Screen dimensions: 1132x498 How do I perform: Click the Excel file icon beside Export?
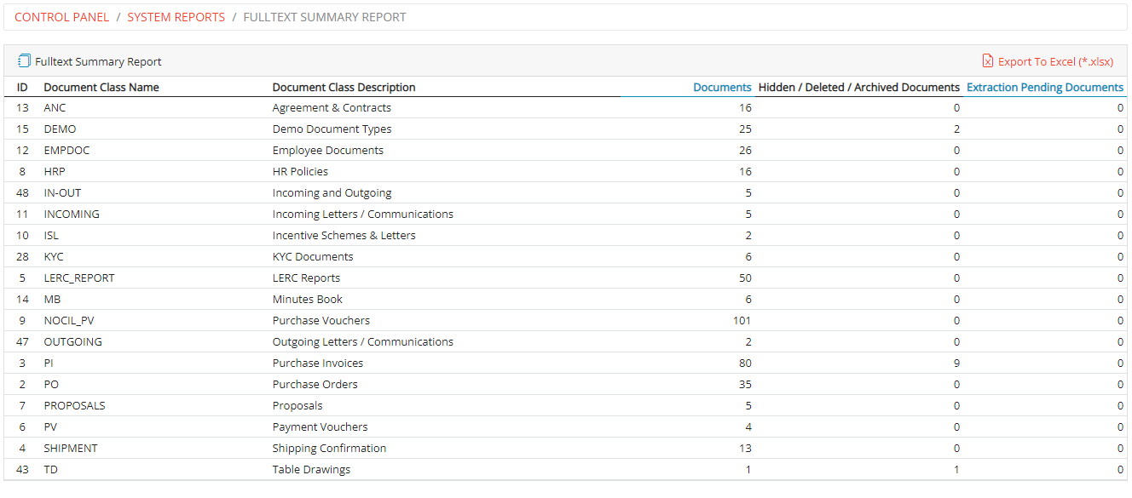[x=987, y=61]
